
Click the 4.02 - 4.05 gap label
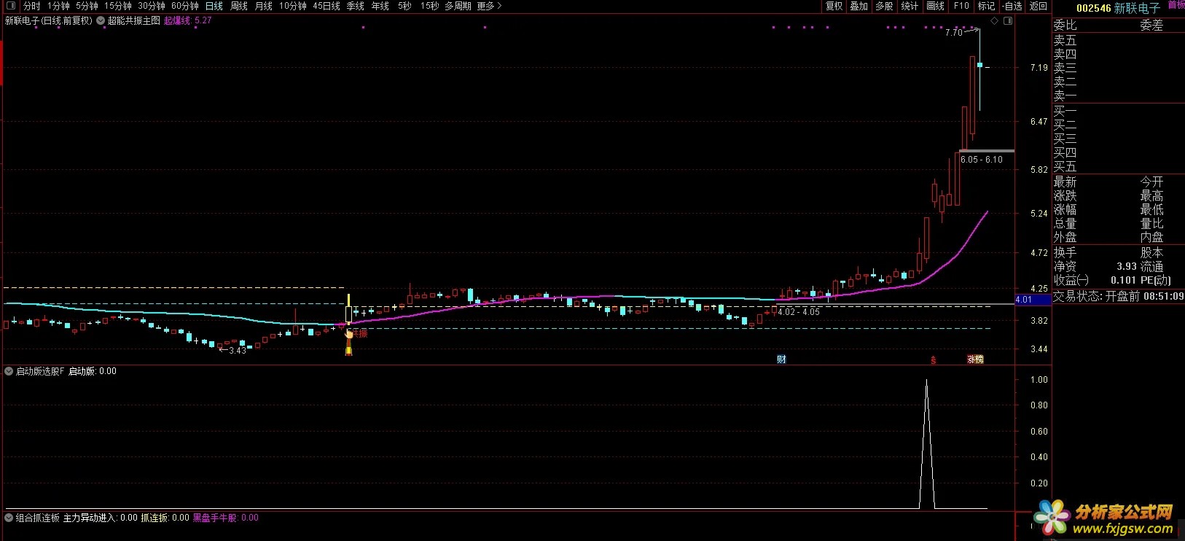[x=798, y=312]
